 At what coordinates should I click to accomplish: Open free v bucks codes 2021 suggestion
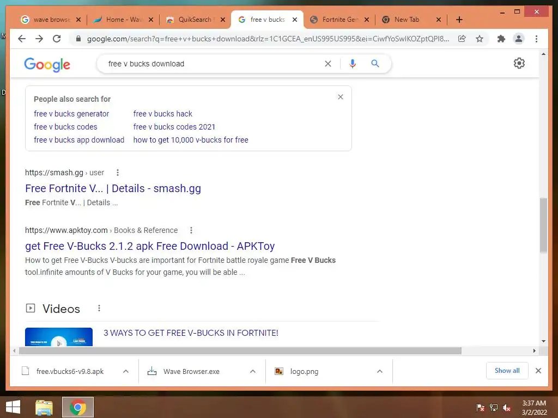pos(174,127)
